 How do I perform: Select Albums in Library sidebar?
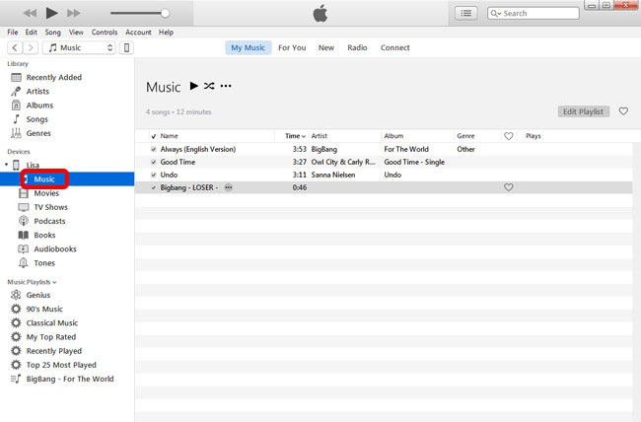click(x=39, y=105)
